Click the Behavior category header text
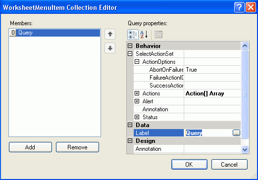 tap(148, 46)
